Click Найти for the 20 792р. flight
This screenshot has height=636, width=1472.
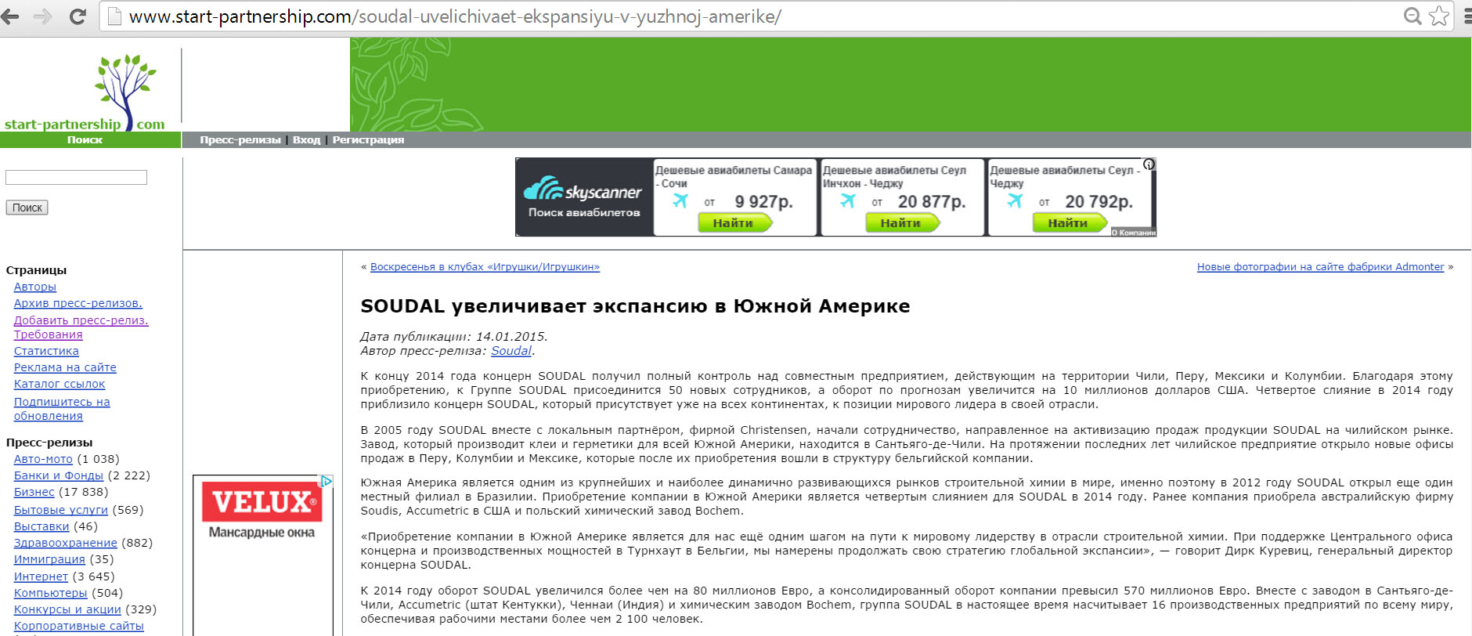[1069, 223]
